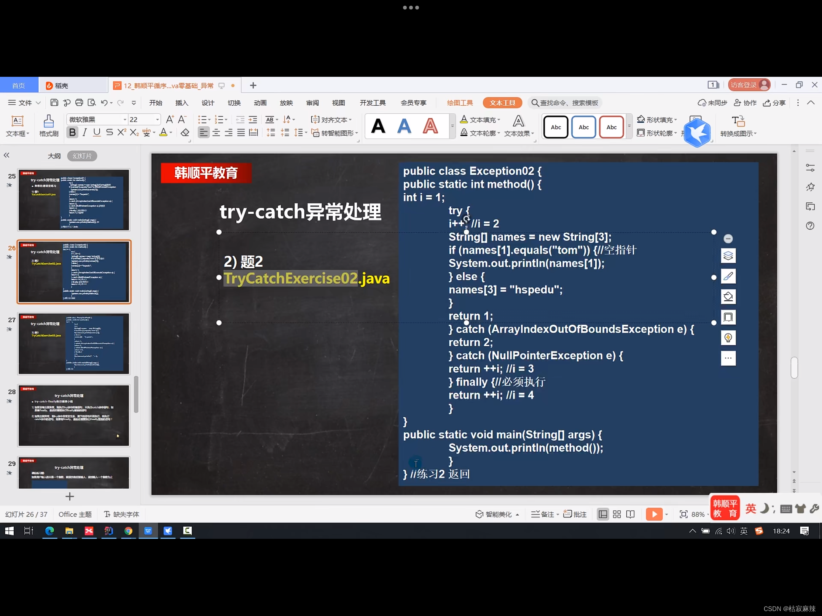The height and width of the screenshot is (616, 822).
Task: Open reading view with the book icon
Action: 631,514
